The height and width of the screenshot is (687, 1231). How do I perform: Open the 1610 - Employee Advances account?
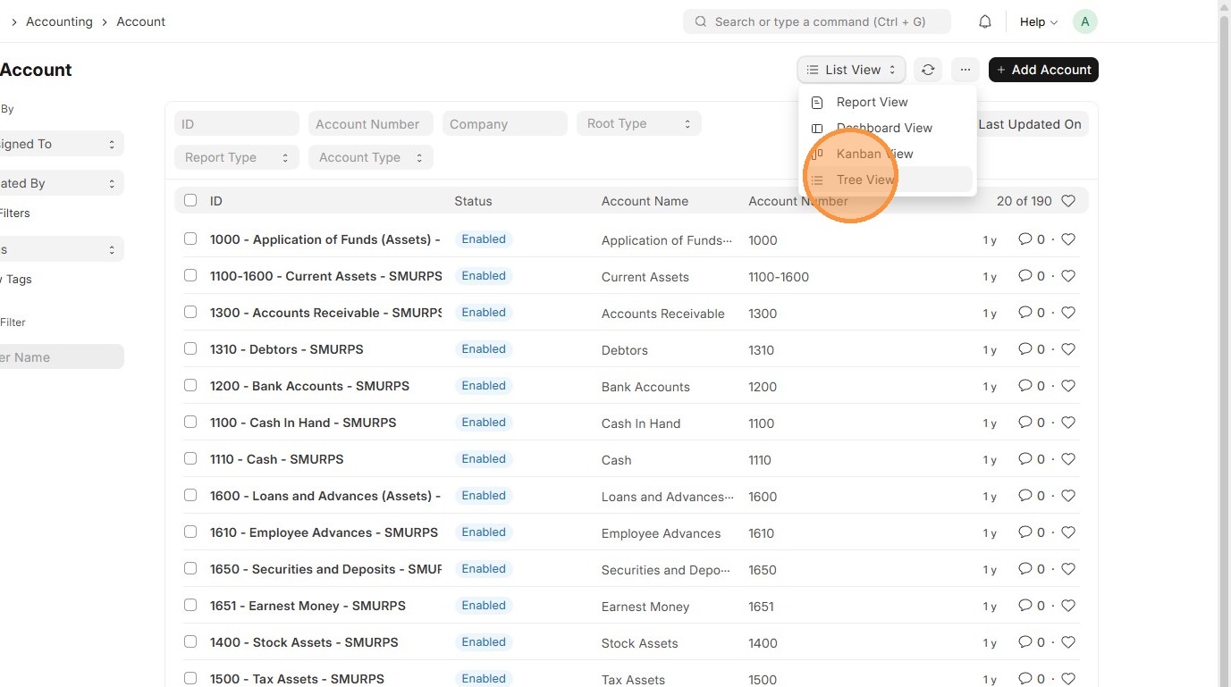tap(324, 532)
